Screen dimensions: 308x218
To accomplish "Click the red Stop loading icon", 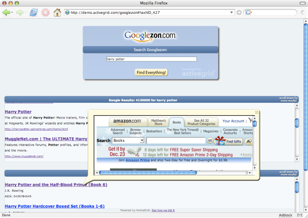I will (45, 13).
